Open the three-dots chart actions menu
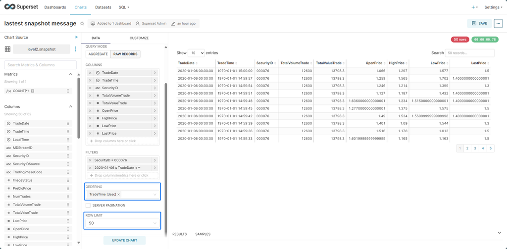The image size is (507, 249). click(x=498, y=23)
